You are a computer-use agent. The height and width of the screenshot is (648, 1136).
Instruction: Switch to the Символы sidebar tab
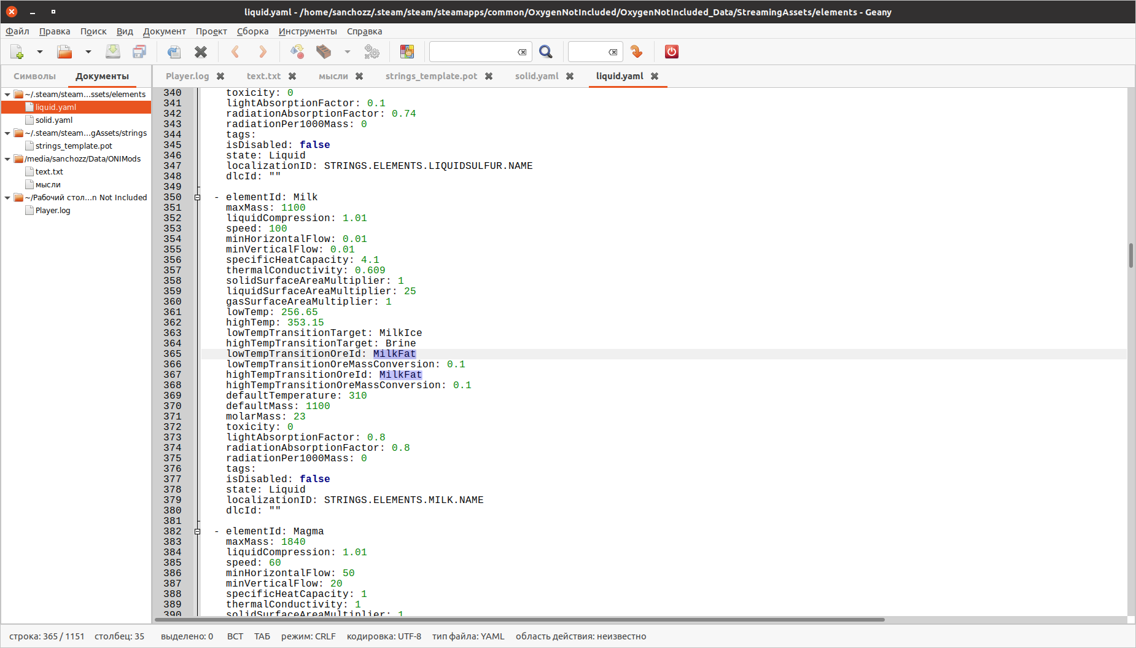tap(34, 76)
